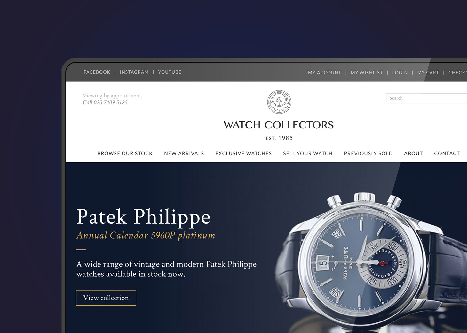Viewport: 467px width, 333px height.
Task: Go to Sell Your Watch page
Action: (x=308, y=153)
